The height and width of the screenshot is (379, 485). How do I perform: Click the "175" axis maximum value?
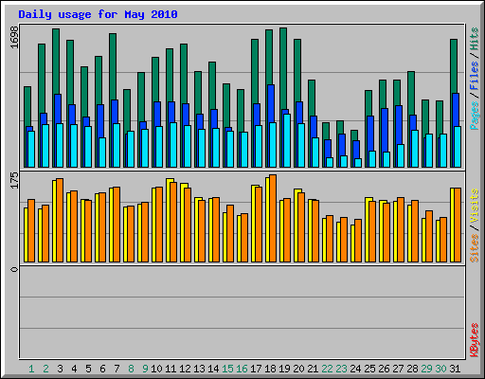coord(14,180)
